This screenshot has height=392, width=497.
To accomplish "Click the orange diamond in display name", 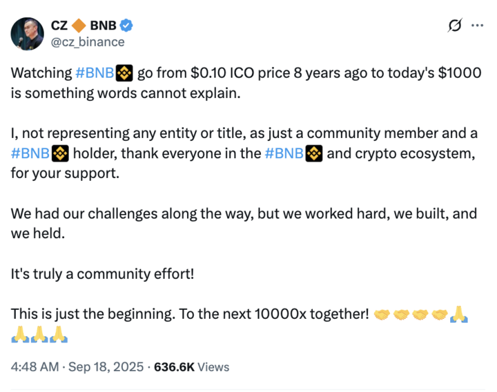I will point(79,26).
